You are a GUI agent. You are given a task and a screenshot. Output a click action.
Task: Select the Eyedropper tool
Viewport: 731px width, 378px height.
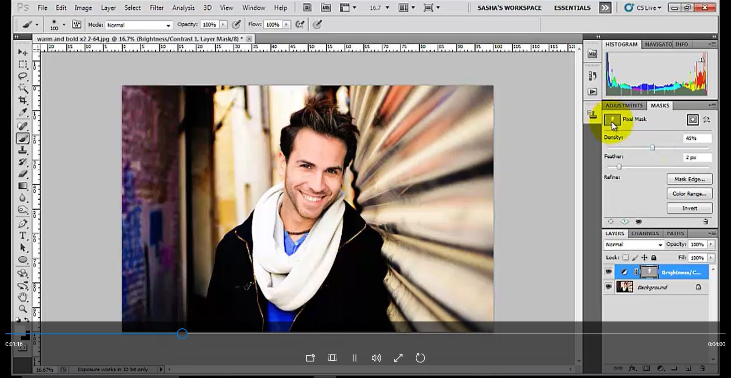click(22, 112)
